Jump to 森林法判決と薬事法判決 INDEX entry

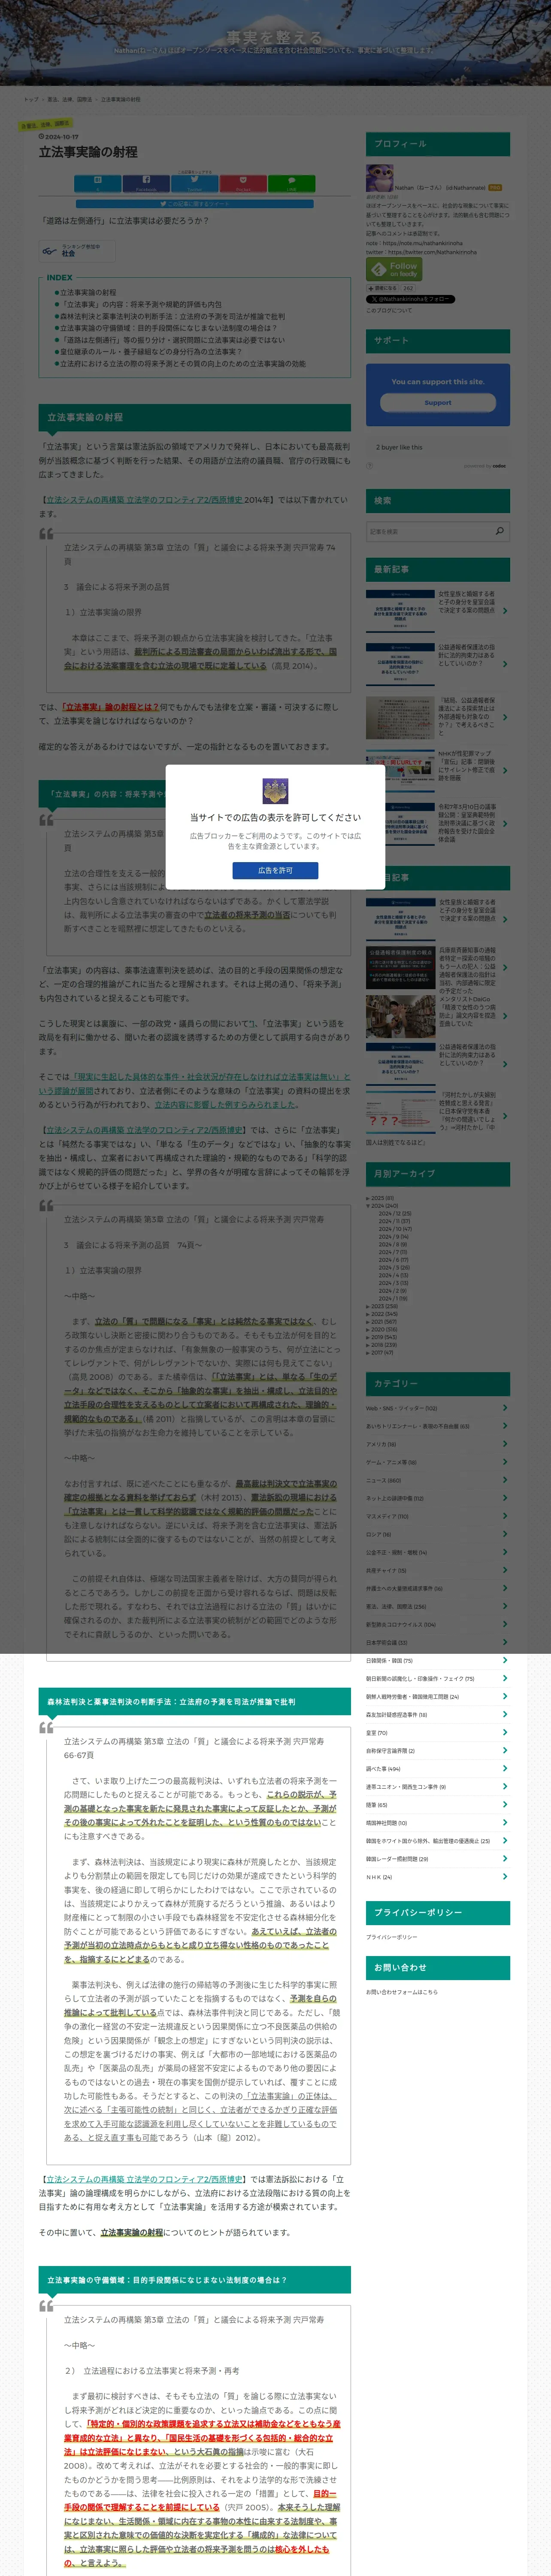(x=172, y=316)
